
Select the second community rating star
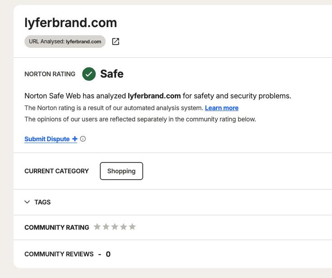click(x=106, y=227)
